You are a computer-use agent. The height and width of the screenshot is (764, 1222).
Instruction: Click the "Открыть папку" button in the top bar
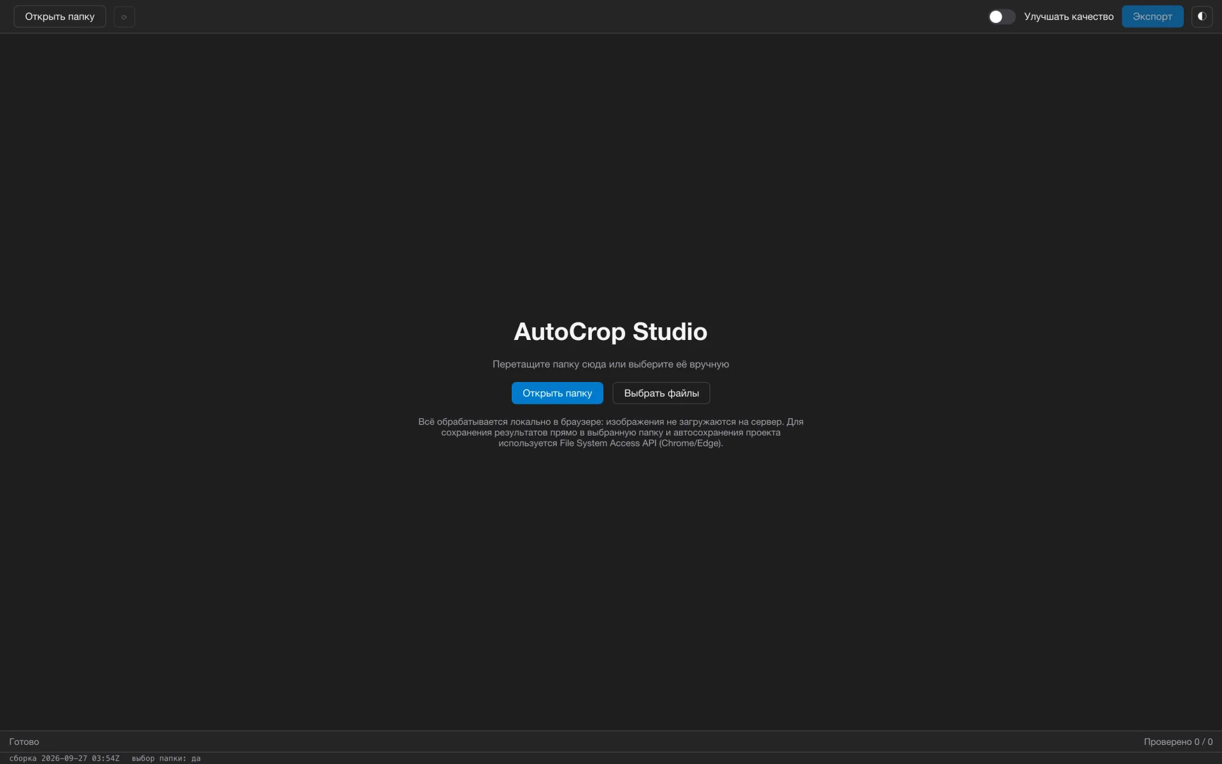click(x=60, y=17)
